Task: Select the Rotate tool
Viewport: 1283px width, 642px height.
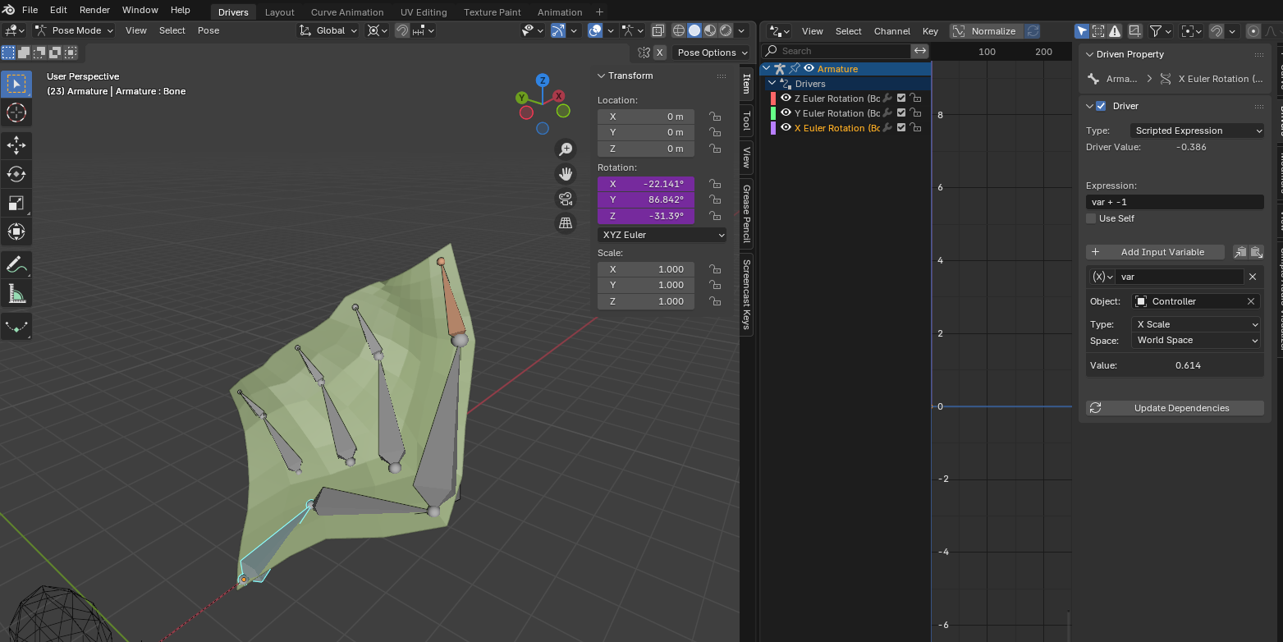Action: click(x=16, y=173)
